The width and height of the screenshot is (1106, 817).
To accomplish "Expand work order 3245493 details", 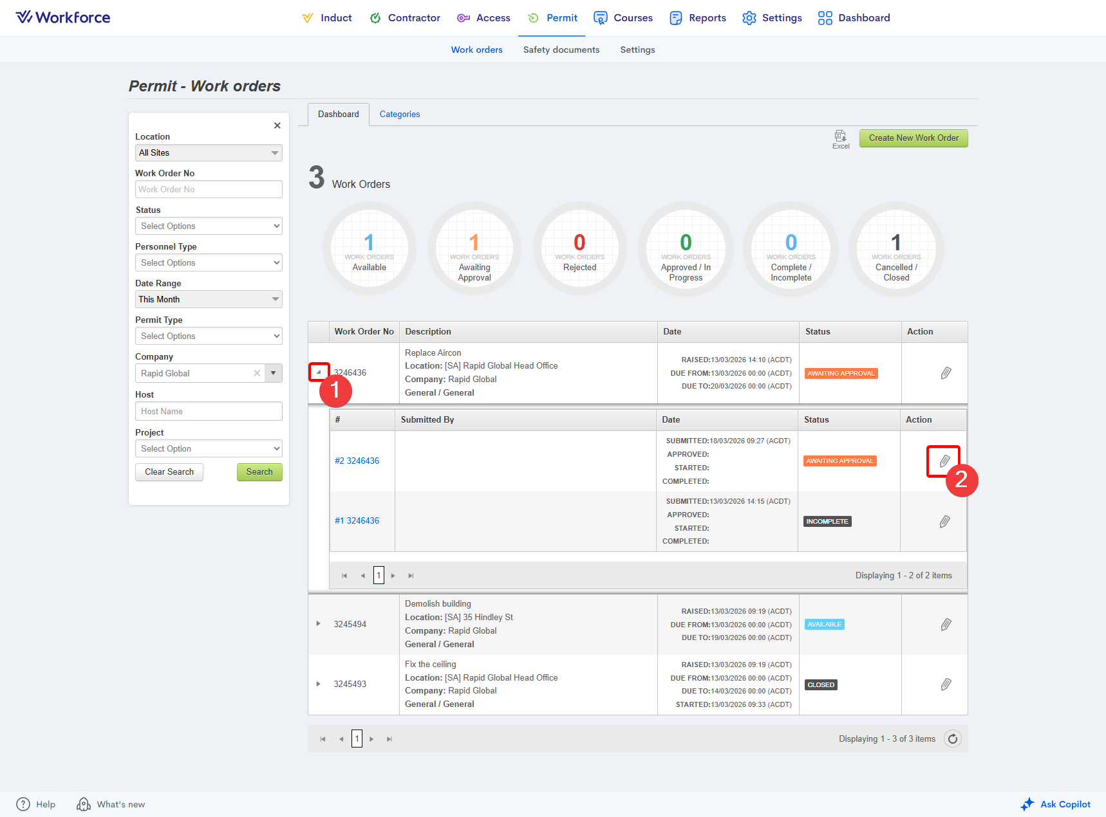I will coord(318,684).
